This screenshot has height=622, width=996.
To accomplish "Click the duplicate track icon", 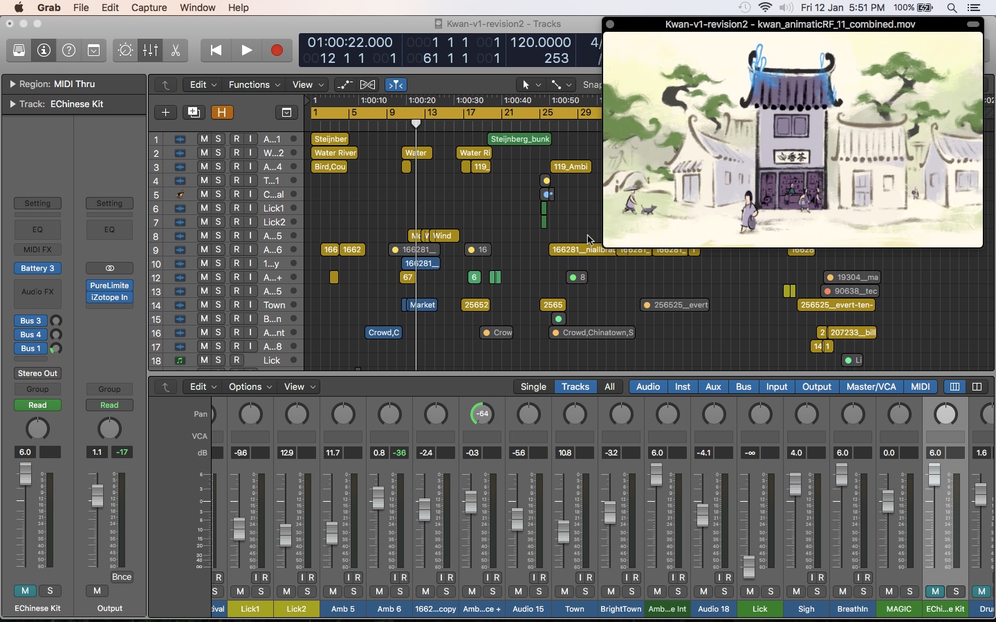I will click(194, 113).
